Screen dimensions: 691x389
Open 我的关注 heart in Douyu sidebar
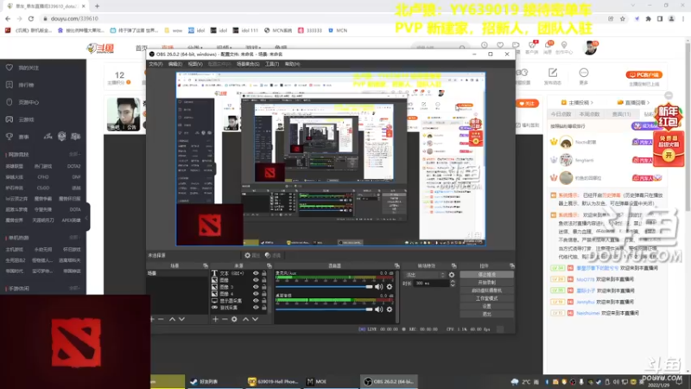[10, 67]
